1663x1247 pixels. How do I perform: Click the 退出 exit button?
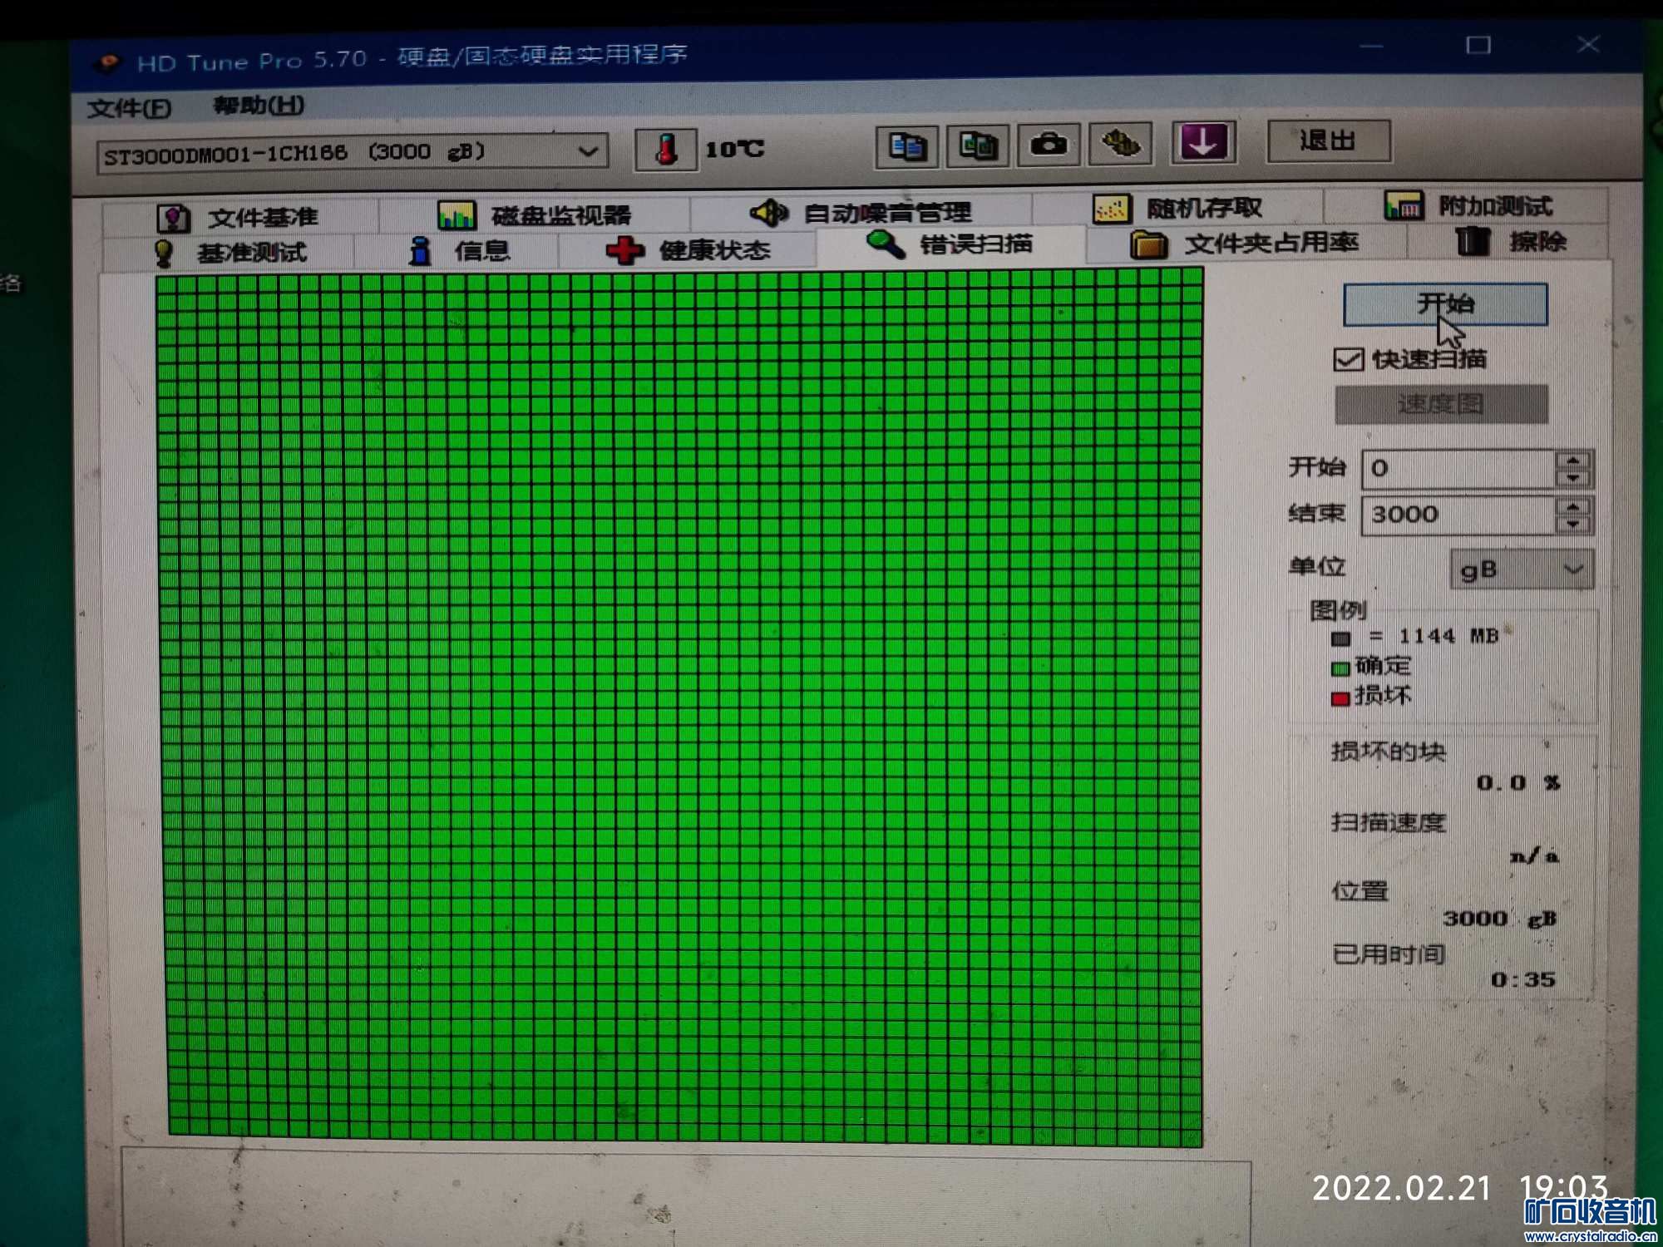[x=1328, y=140]
